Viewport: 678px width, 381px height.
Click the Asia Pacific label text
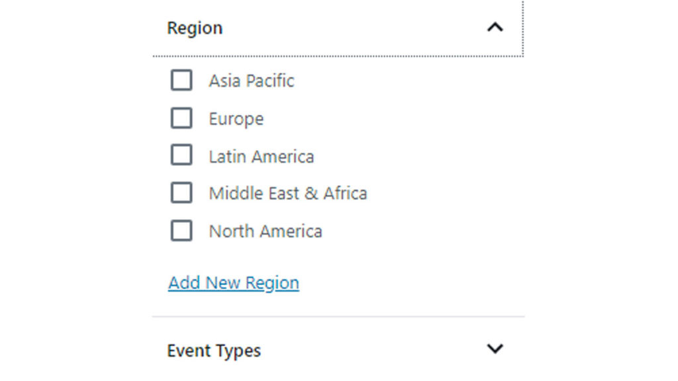[x=252, y=81]
